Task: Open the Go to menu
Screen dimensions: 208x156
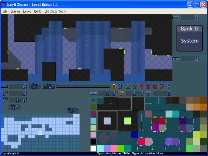Action: tap(38, 11)
